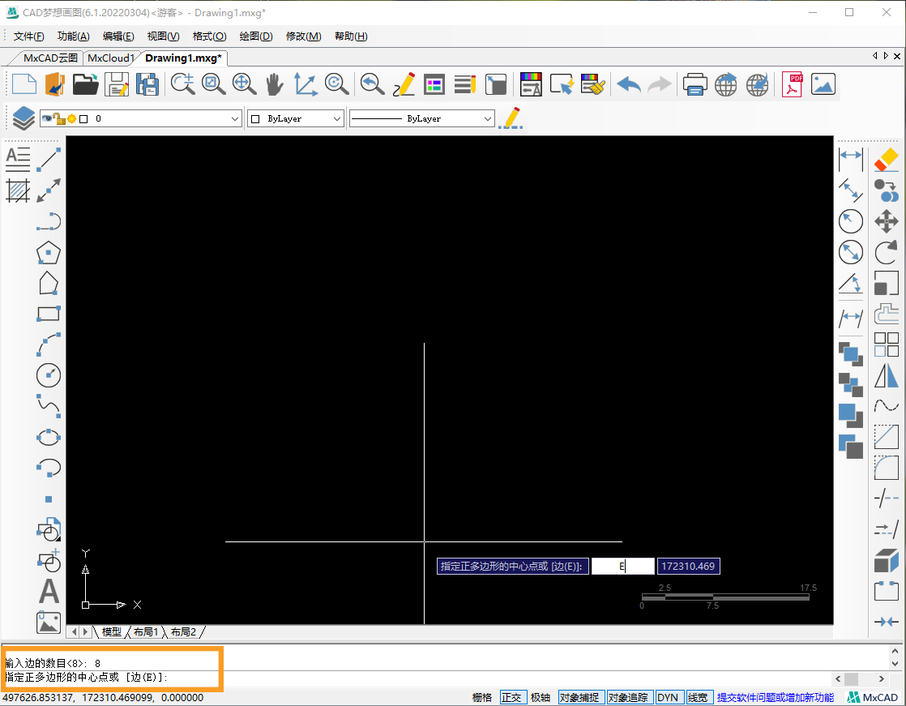
Task: Click the hatch fill tool icon
Action: point(18,190)
